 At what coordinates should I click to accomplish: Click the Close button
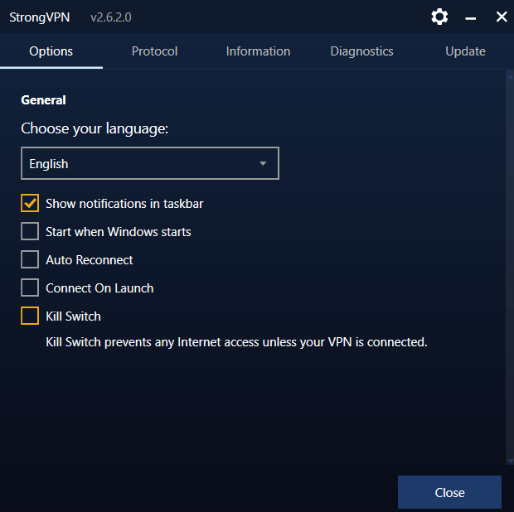(449, 492)
